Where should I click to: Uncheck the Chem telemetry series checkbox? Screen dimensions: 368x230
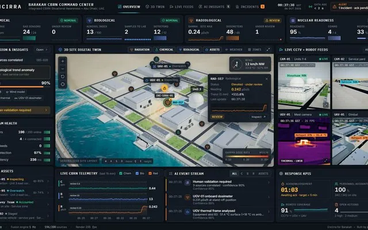(x=121, y=174)
